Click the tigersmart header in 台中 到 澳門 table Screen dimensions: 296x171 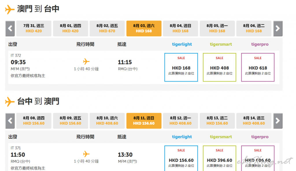point(221,137)
